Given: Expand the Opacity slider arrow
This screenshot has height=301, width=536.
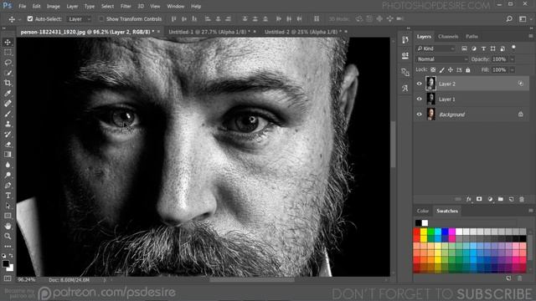Looking at the screenshot, I should (512, 59).
